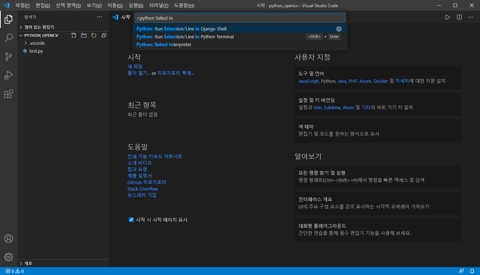Open the 선택 영역(S) menu
The image size is (480, 275).
68,5
